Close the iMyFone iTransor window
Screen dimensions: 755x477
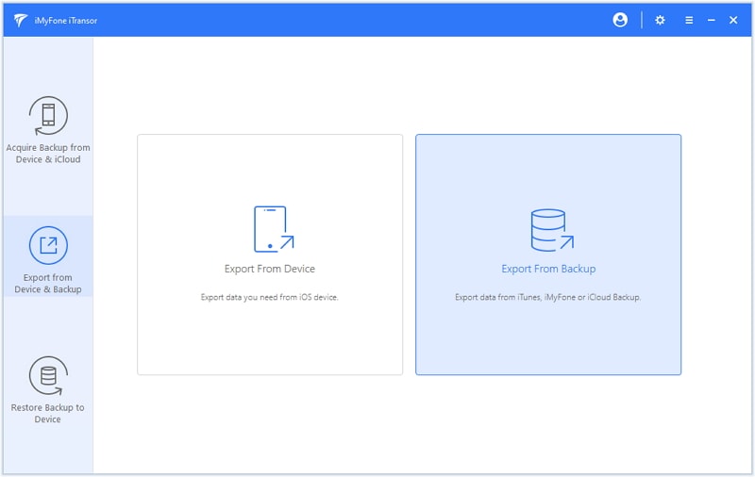click(x=733, y=20)
